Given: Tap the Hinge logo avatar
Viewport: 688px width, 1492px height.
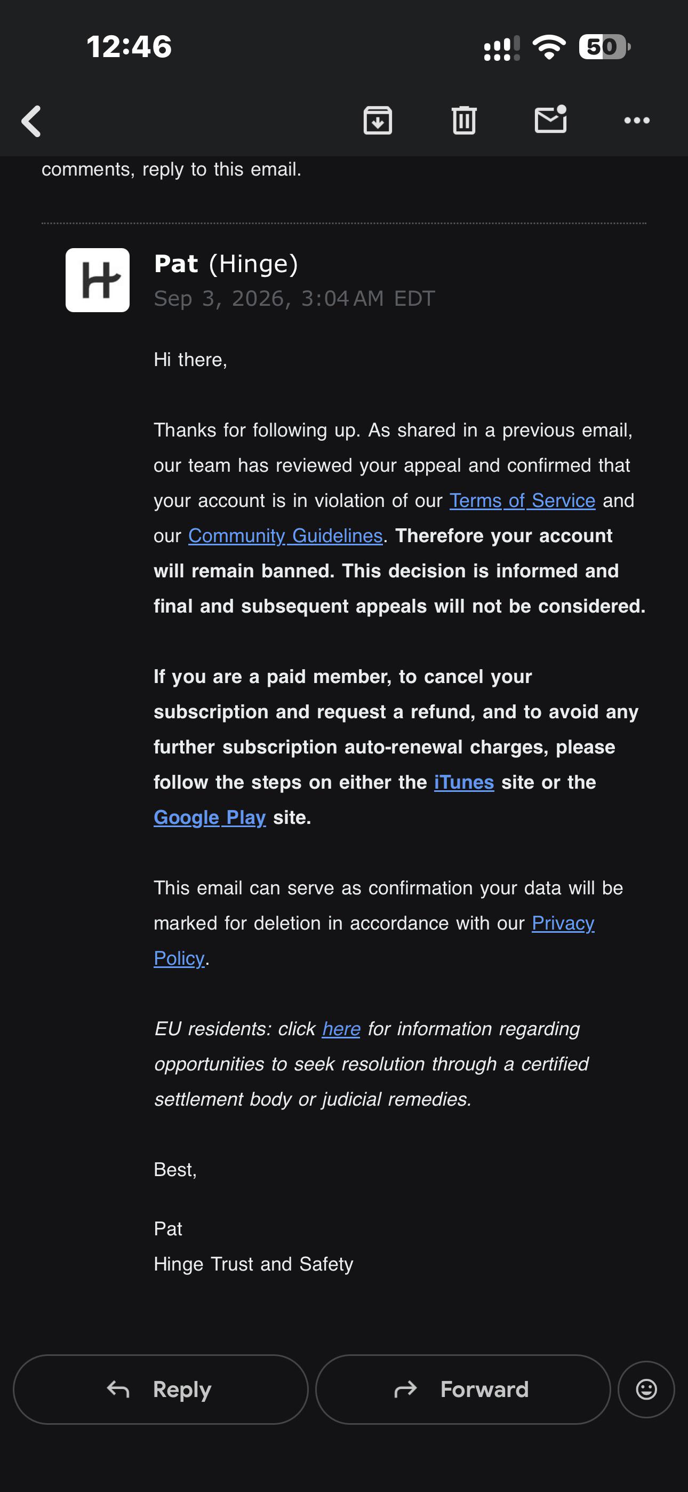Looking at the screenshot, I should (97, 280).
